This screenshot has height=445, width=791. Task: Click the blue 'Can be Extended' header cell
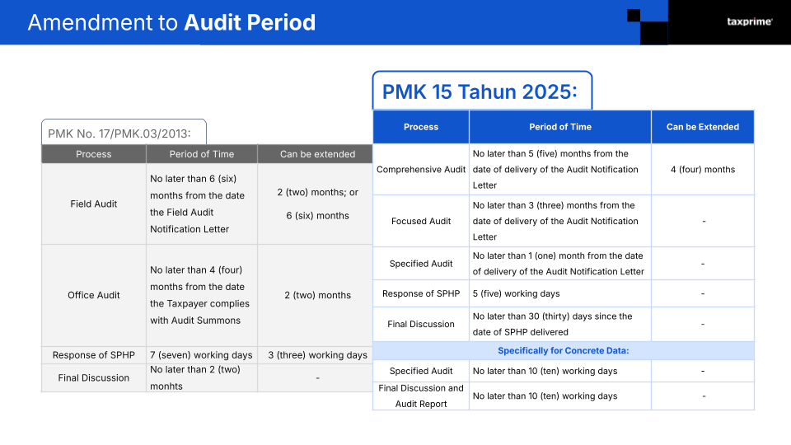tap(703, 127)
